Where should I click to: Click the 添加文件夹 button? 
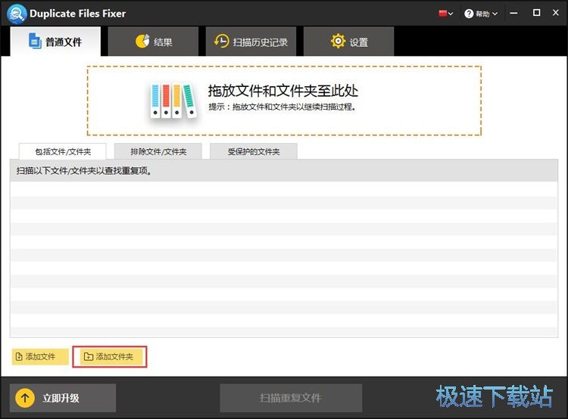tap(110, 357)
